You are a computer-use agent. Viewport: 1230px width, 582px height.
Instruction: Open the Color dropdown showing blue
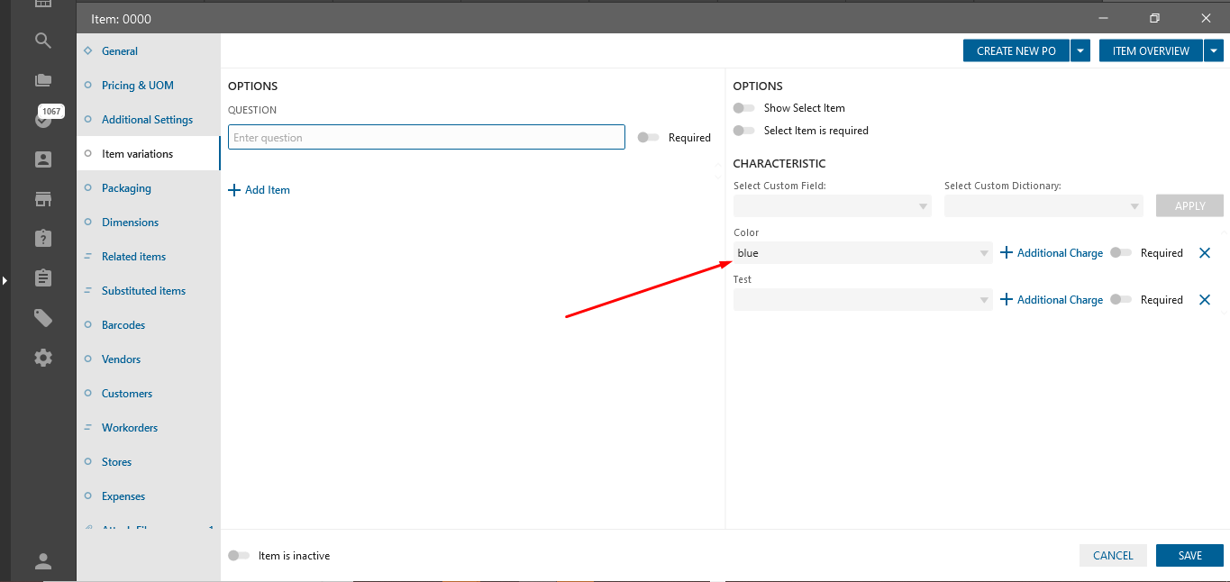(x=862, y=253)
